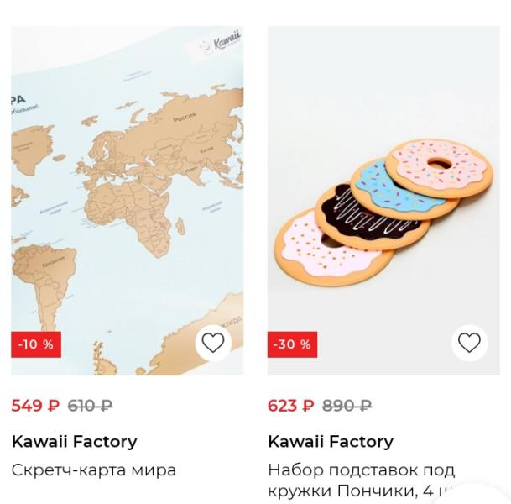Open Набор подставок под кружки Пончики title

tap(361, 480)
